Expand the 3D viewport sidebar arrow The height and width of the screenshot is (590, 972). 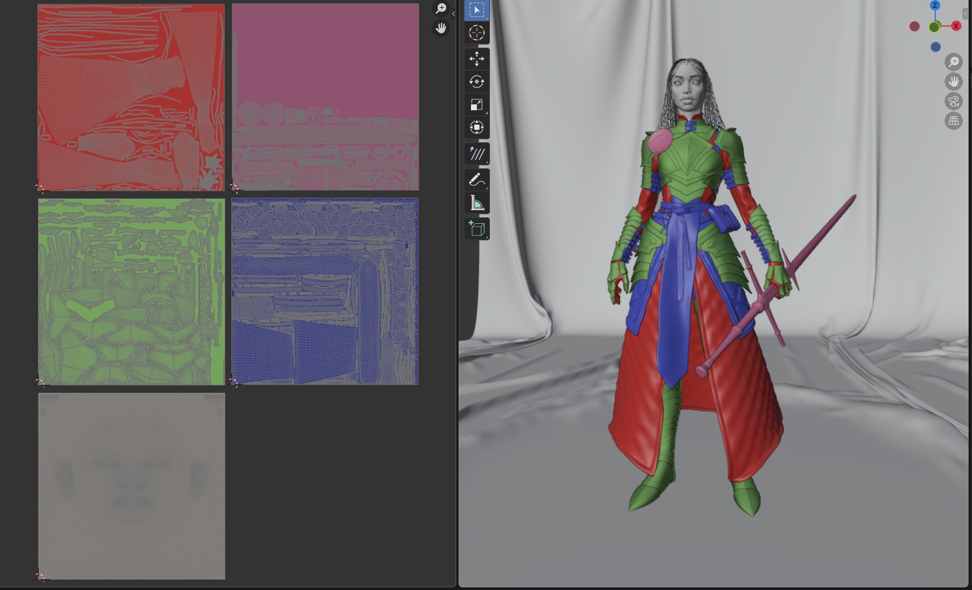tap(965, 14)
